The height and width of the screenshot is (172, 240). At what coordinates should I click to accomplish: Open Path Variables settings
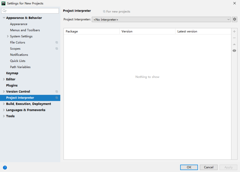(x=20, y=67)
